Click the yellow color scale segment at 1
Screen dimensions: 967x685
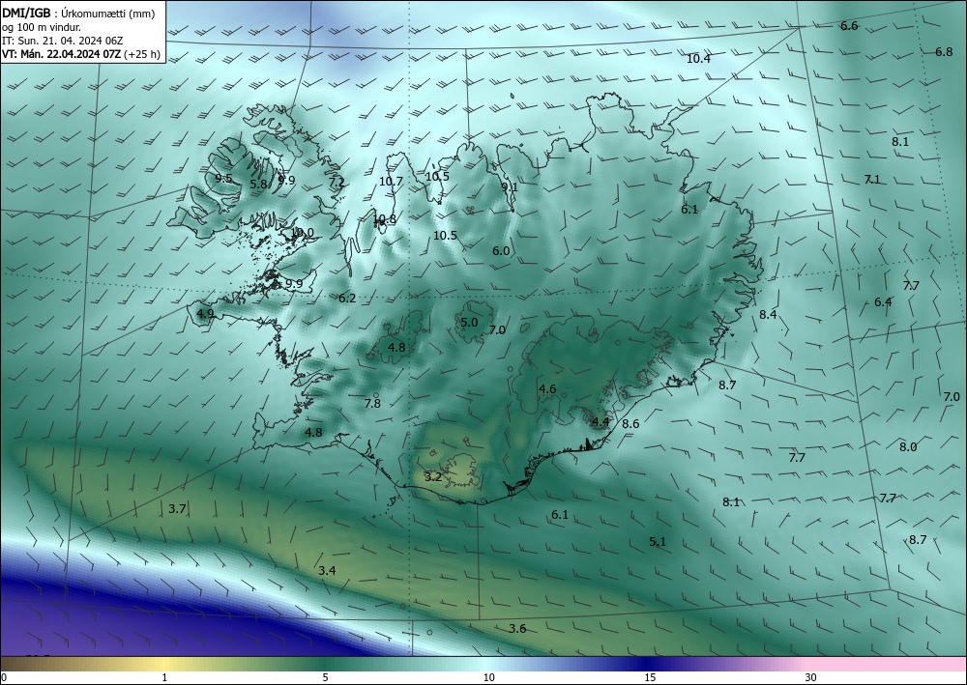click(x=164, y=664)
